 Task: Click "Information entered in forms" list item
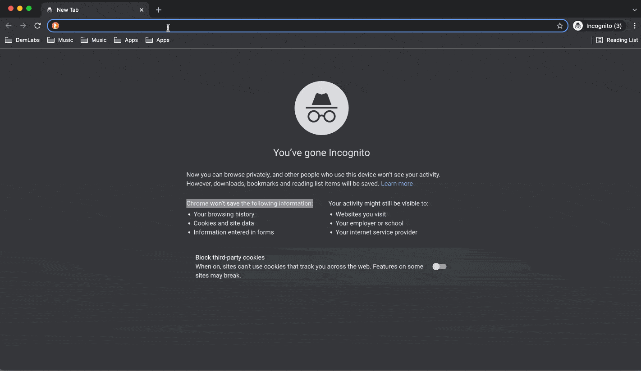coord(234,232)
